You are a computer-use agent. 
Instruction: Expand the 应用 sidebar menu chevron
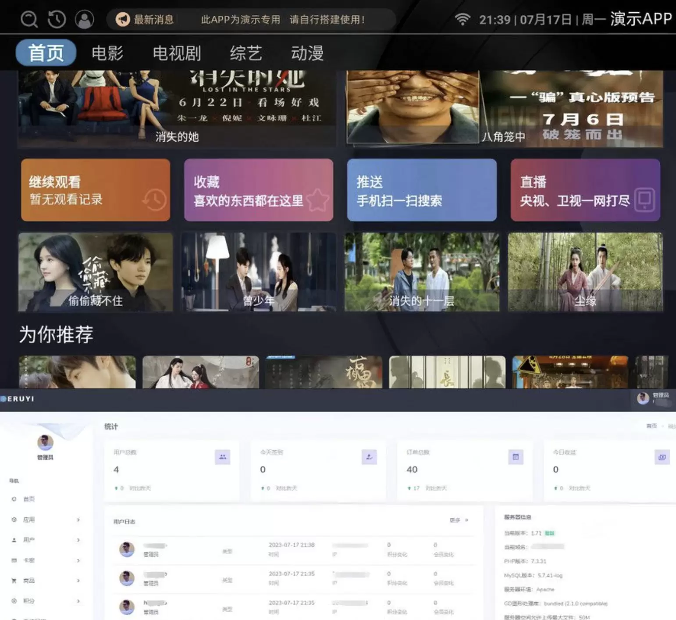pyautogui.click(x=78, y=520)
